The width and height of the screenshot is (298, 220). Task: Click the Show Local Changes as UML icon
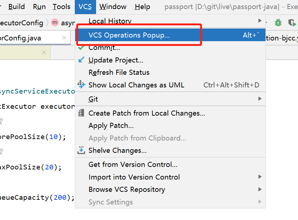(81, 85)
